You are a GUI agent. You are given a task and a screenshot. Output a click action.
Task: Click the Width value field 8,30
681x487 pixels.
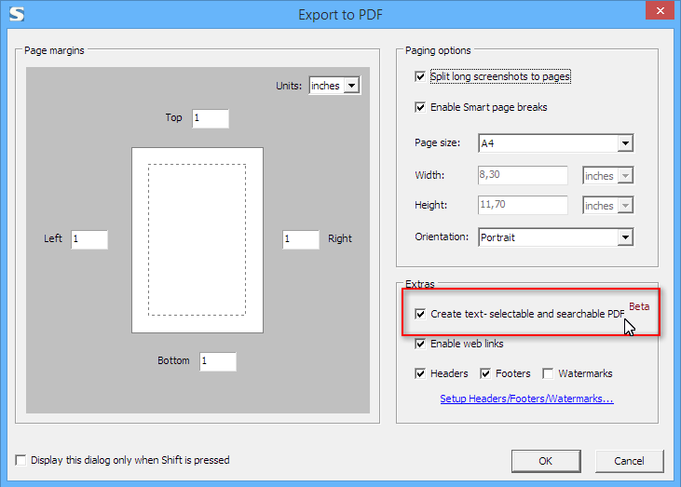523,175
